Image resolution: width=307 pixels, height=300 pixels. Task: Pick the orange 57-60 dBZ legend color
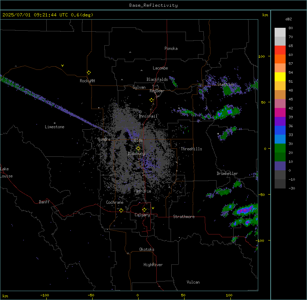pos(280,59)
